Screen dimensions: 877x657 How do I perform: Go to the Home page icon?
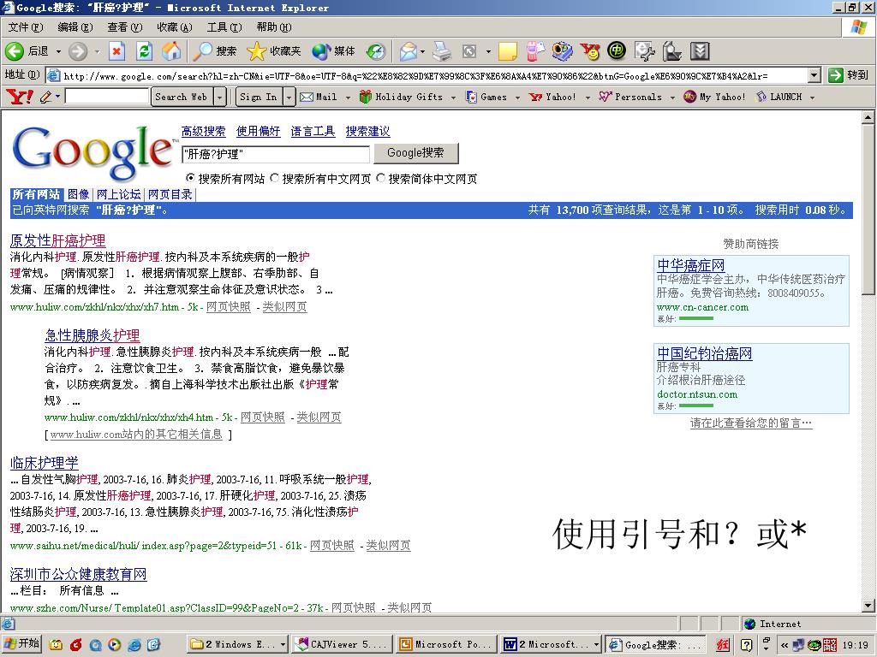click(171, 51)
